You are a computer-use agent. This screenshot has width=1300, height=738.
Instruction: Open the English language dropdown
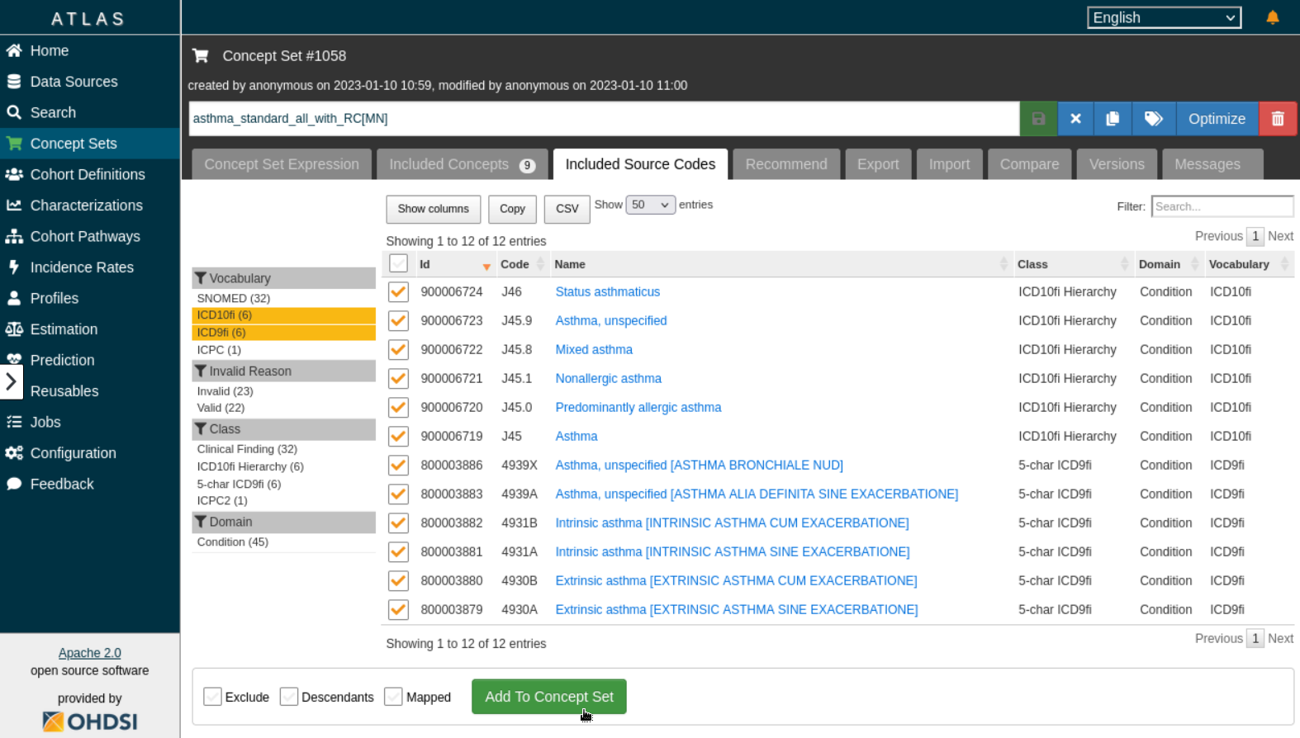[x=1163, y=17]
